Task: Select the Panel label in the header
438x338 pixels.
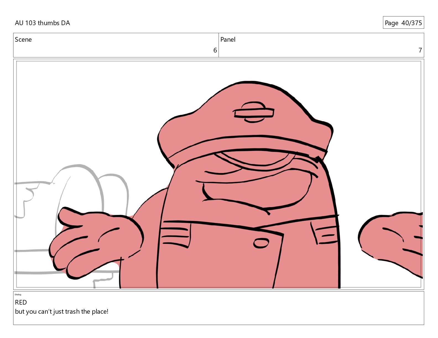Action: (228, 39)
